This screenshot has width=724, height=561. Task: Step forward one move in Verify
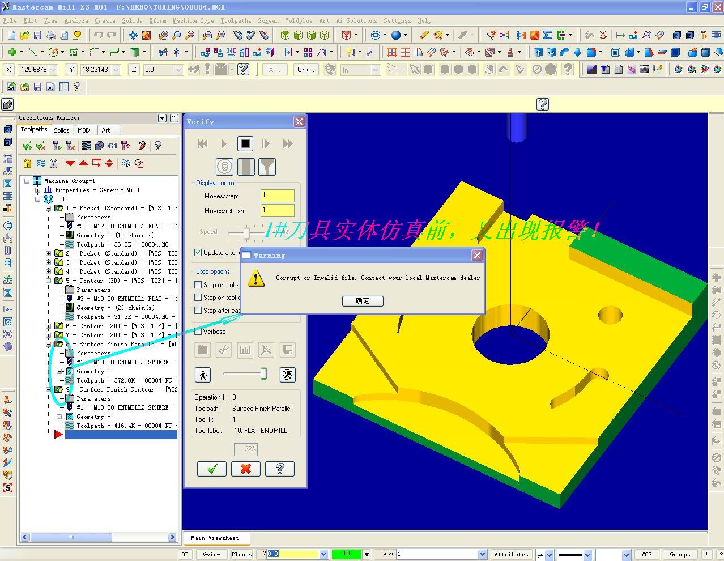(x=266, y=144)
